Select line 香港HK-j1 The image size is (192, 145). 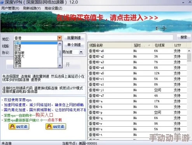tap(137, 90)
